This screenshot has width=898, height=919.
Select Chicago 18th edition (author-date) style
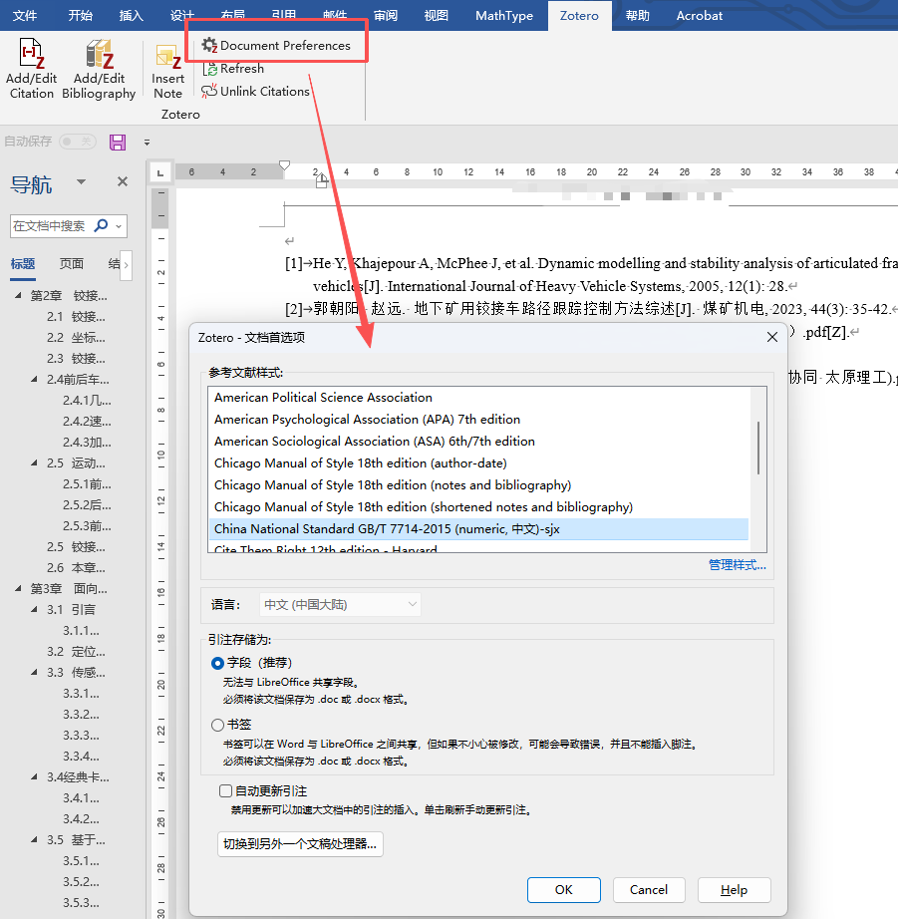point(478,463)
